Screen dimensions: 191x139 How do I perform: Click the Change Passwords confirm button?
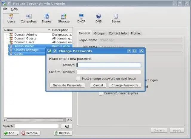[125, 85]
